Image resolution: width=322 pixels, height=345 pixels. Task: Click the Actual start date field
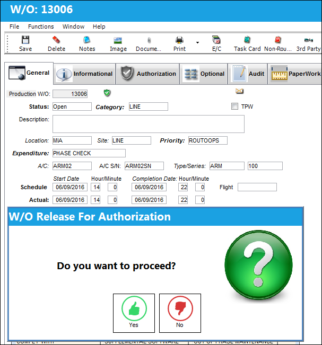pos(70,200)
